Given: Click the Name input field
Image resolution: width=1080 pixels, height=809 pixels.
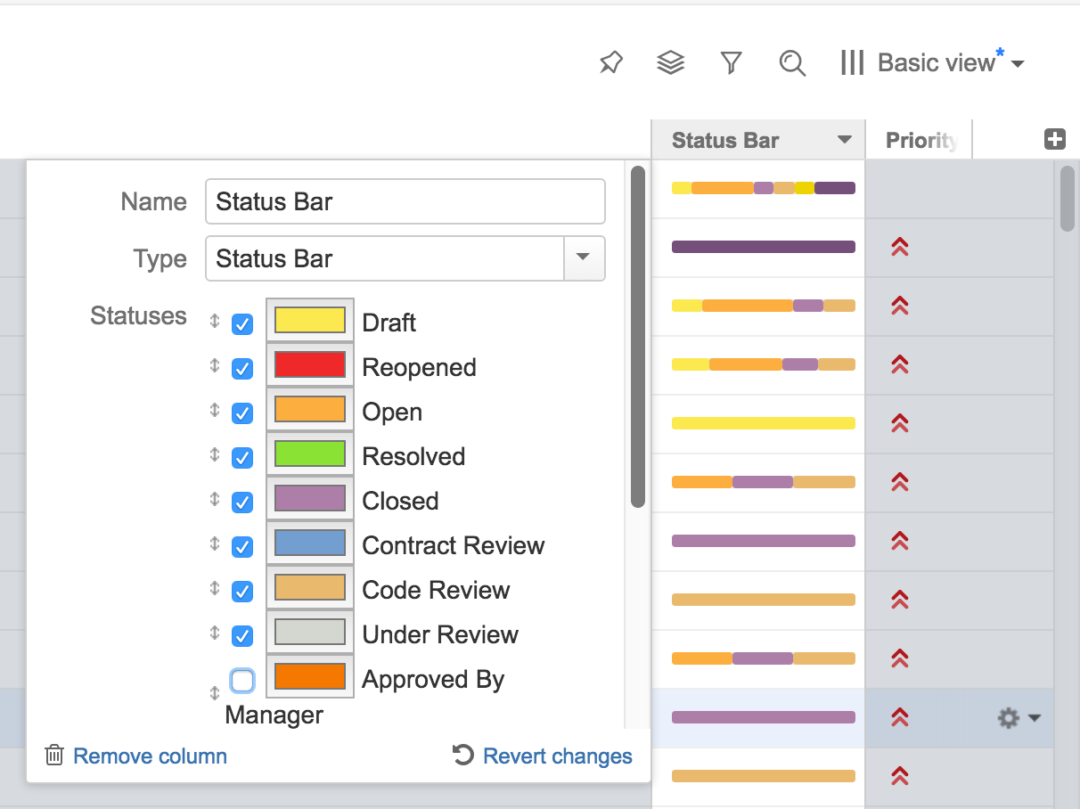Looking at the screenshot, I should tap(405, 201).
